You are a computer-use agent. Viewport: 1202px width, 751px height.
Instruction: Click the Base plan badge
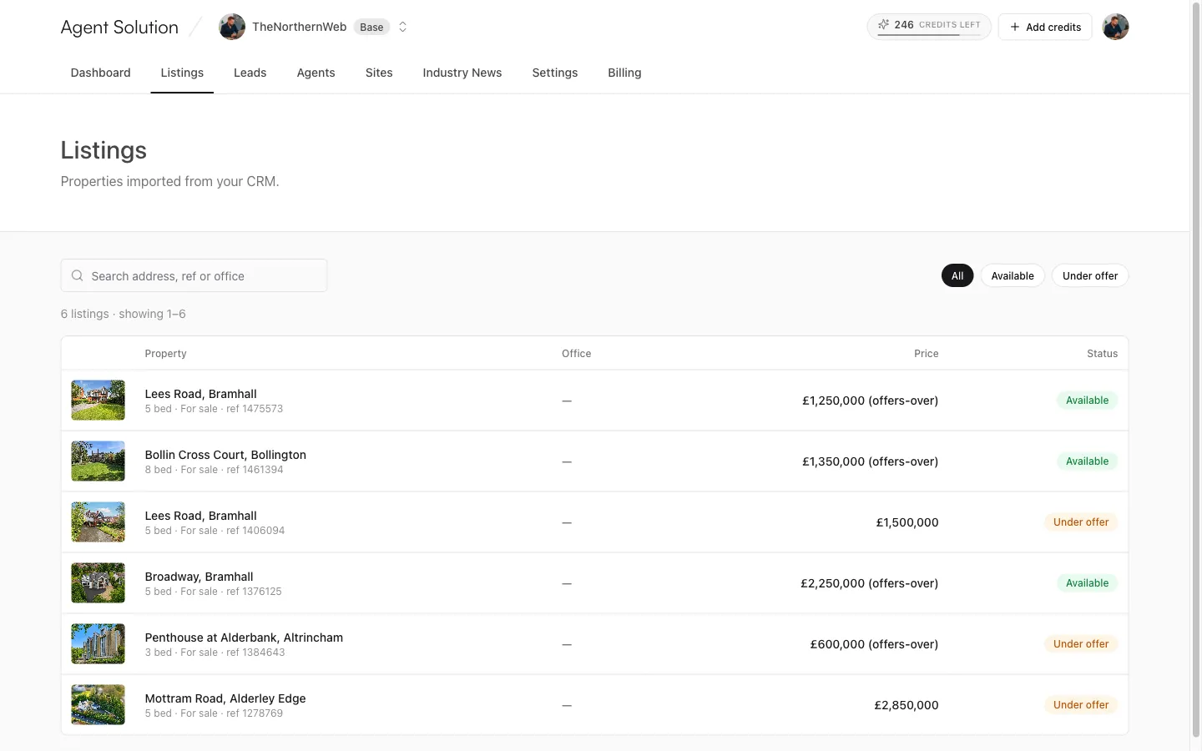click(371, 27)
